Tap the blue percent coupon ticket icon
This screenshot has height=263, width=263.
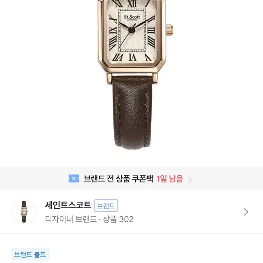coord(74,179)
